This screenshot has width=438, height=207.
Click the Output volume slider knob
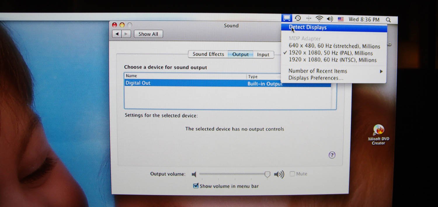tap(267, 174)
